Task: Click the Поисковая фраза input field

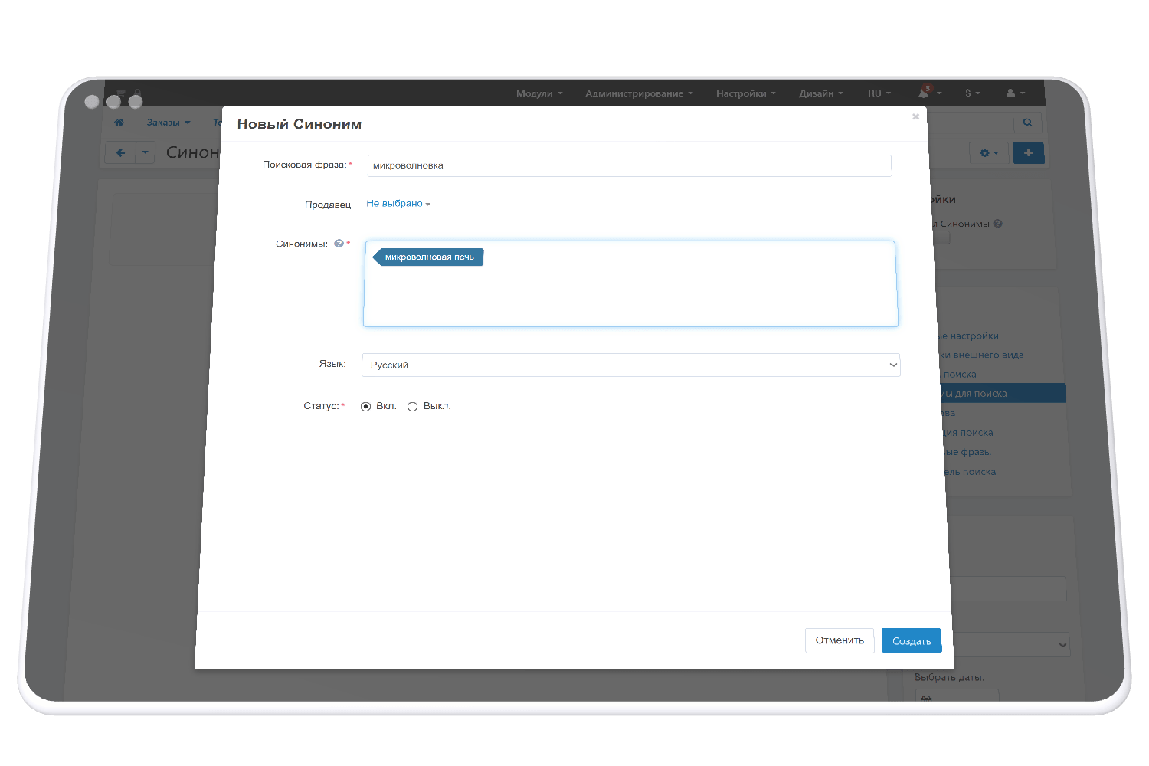Action: pos(630,165)
